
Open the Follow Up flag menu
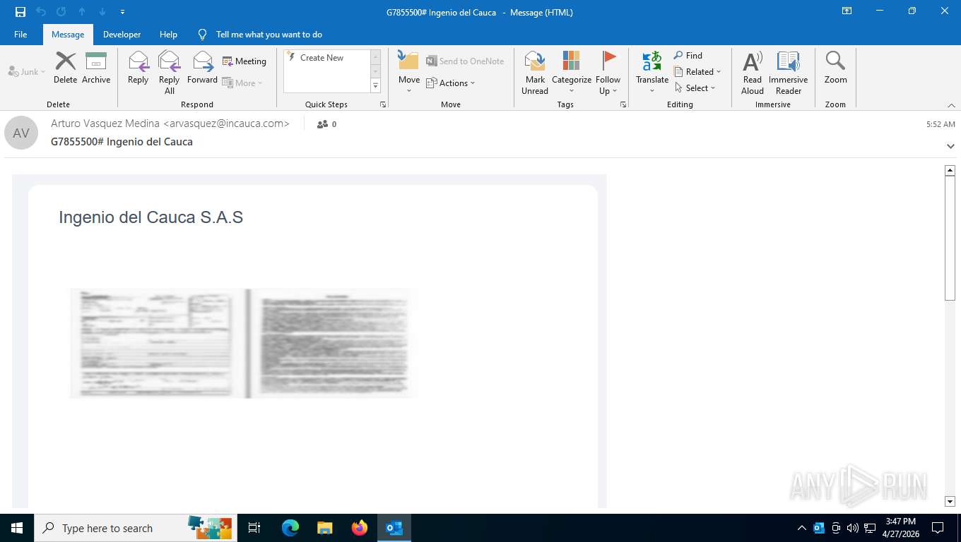click(x=608, y=72)
